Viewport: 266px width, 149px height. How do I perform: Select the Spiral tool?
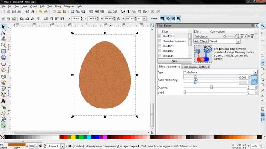3,76
